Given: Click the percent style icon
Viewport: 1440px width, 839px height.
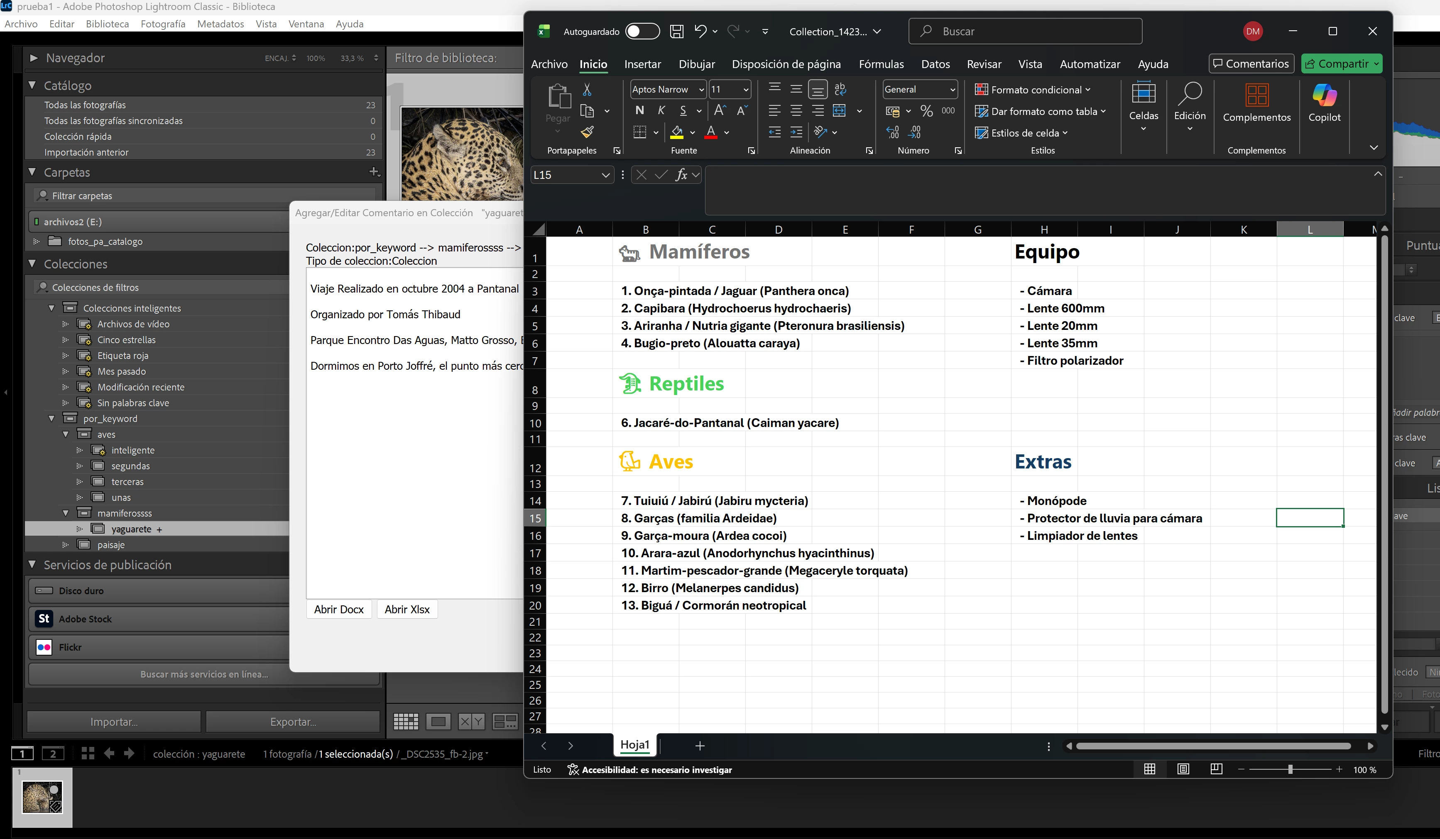Looking at the screenshot, I should pyautogui.click(x=926, y=111).
